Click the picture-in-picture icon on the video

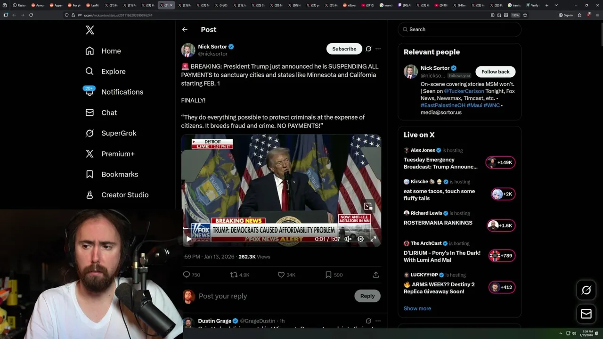coord(368,206)
